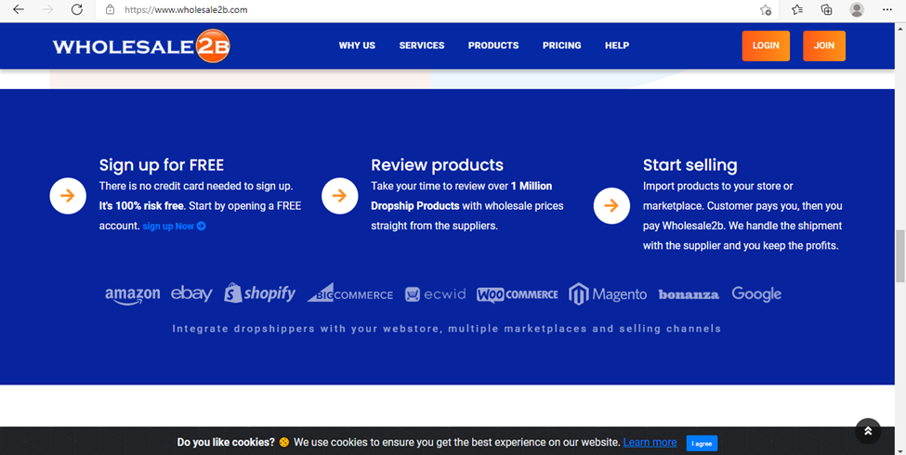Click the Bonanza logo
Image resolution: width=906 pixels, height=455 pixels.
click(689, 295)
